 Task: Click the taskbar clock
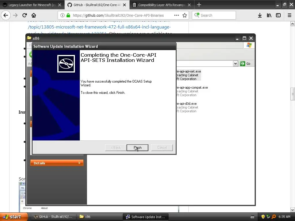coord(284,217)
